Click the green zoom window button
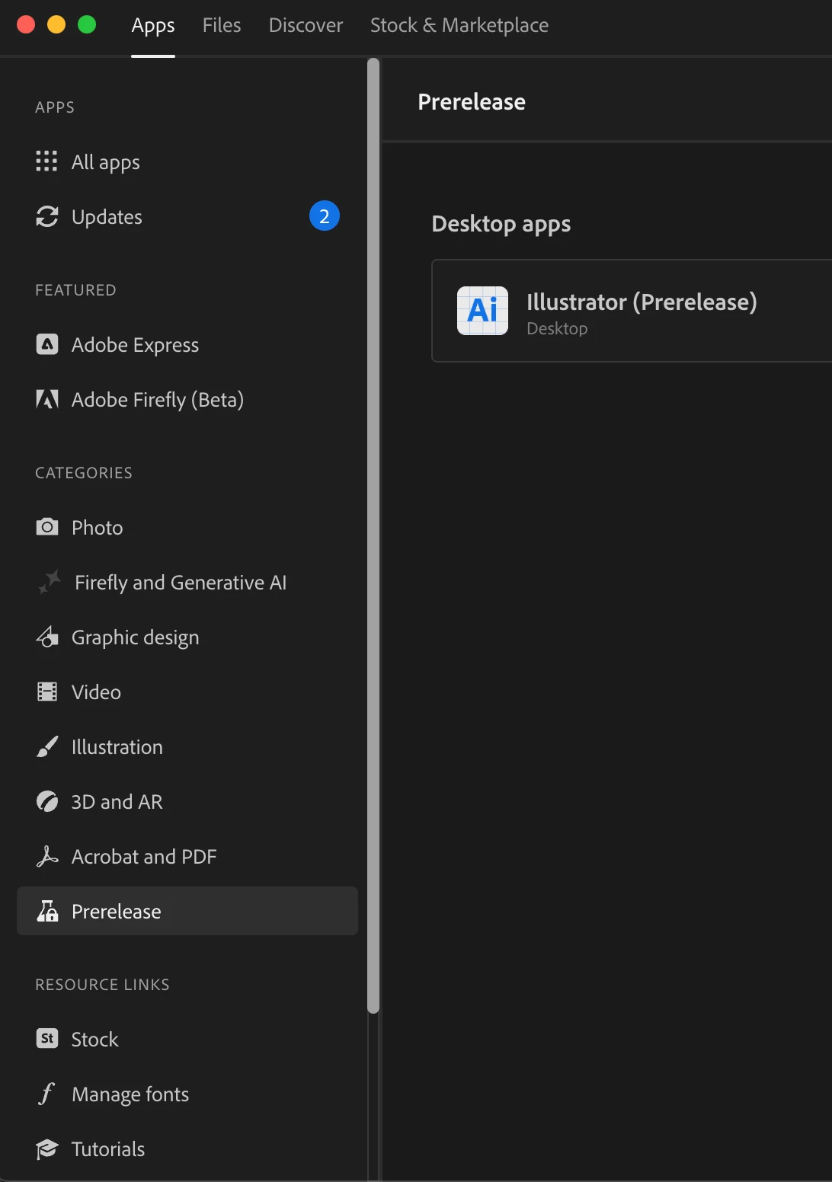Viewport: 832px width, 1182px height. click(87, 24)
